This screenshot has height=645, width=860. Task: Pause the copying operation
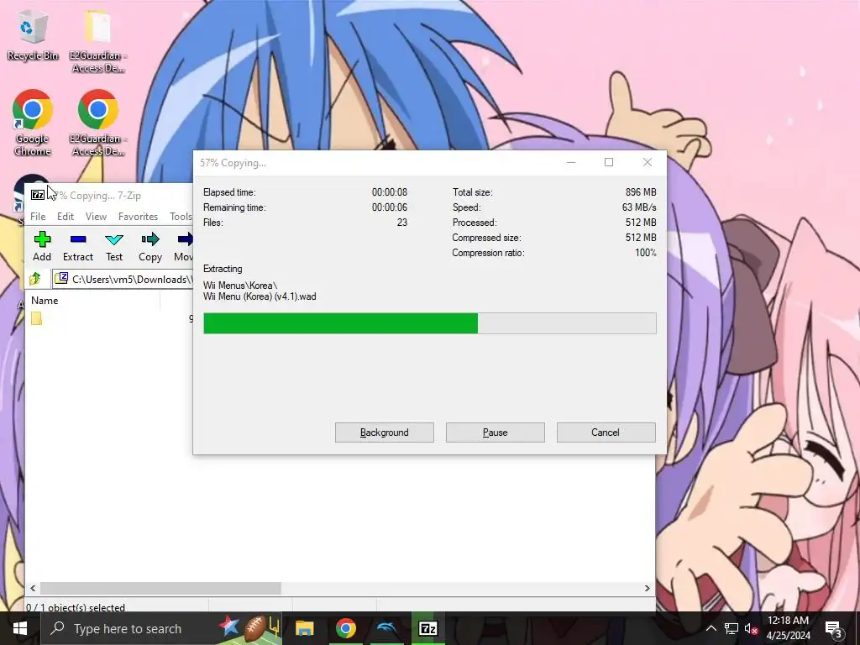pos(496,433)
